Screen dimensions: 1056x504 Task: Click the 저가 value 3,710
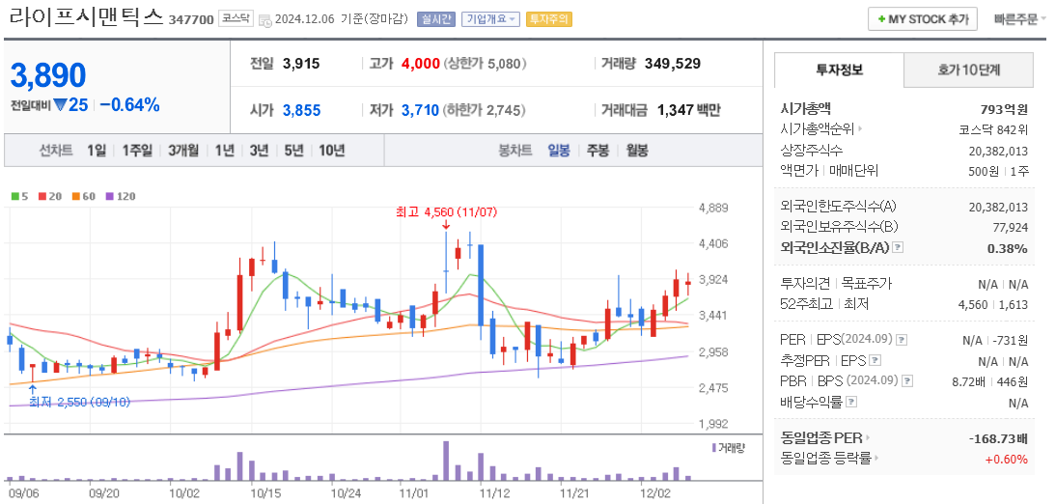pyautogui.click(x=420, y=110)
